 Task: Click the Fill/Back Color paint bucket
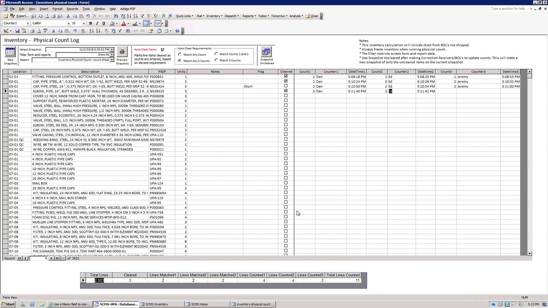click(x=112, y=23)
